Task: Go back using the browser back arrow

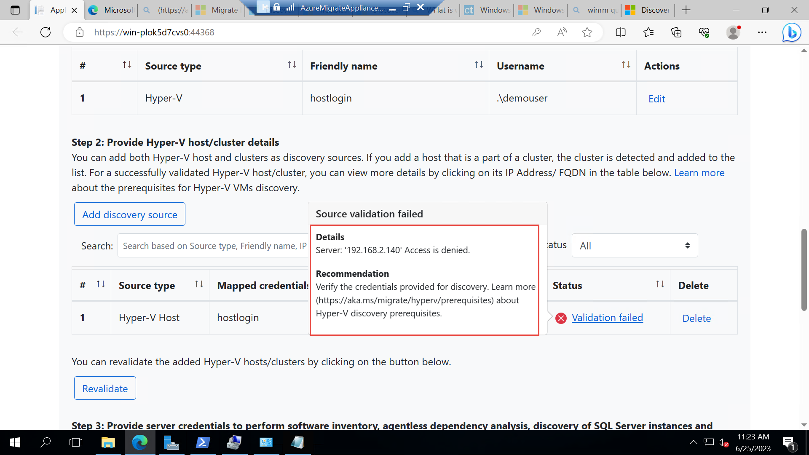Action: [17, 32]
